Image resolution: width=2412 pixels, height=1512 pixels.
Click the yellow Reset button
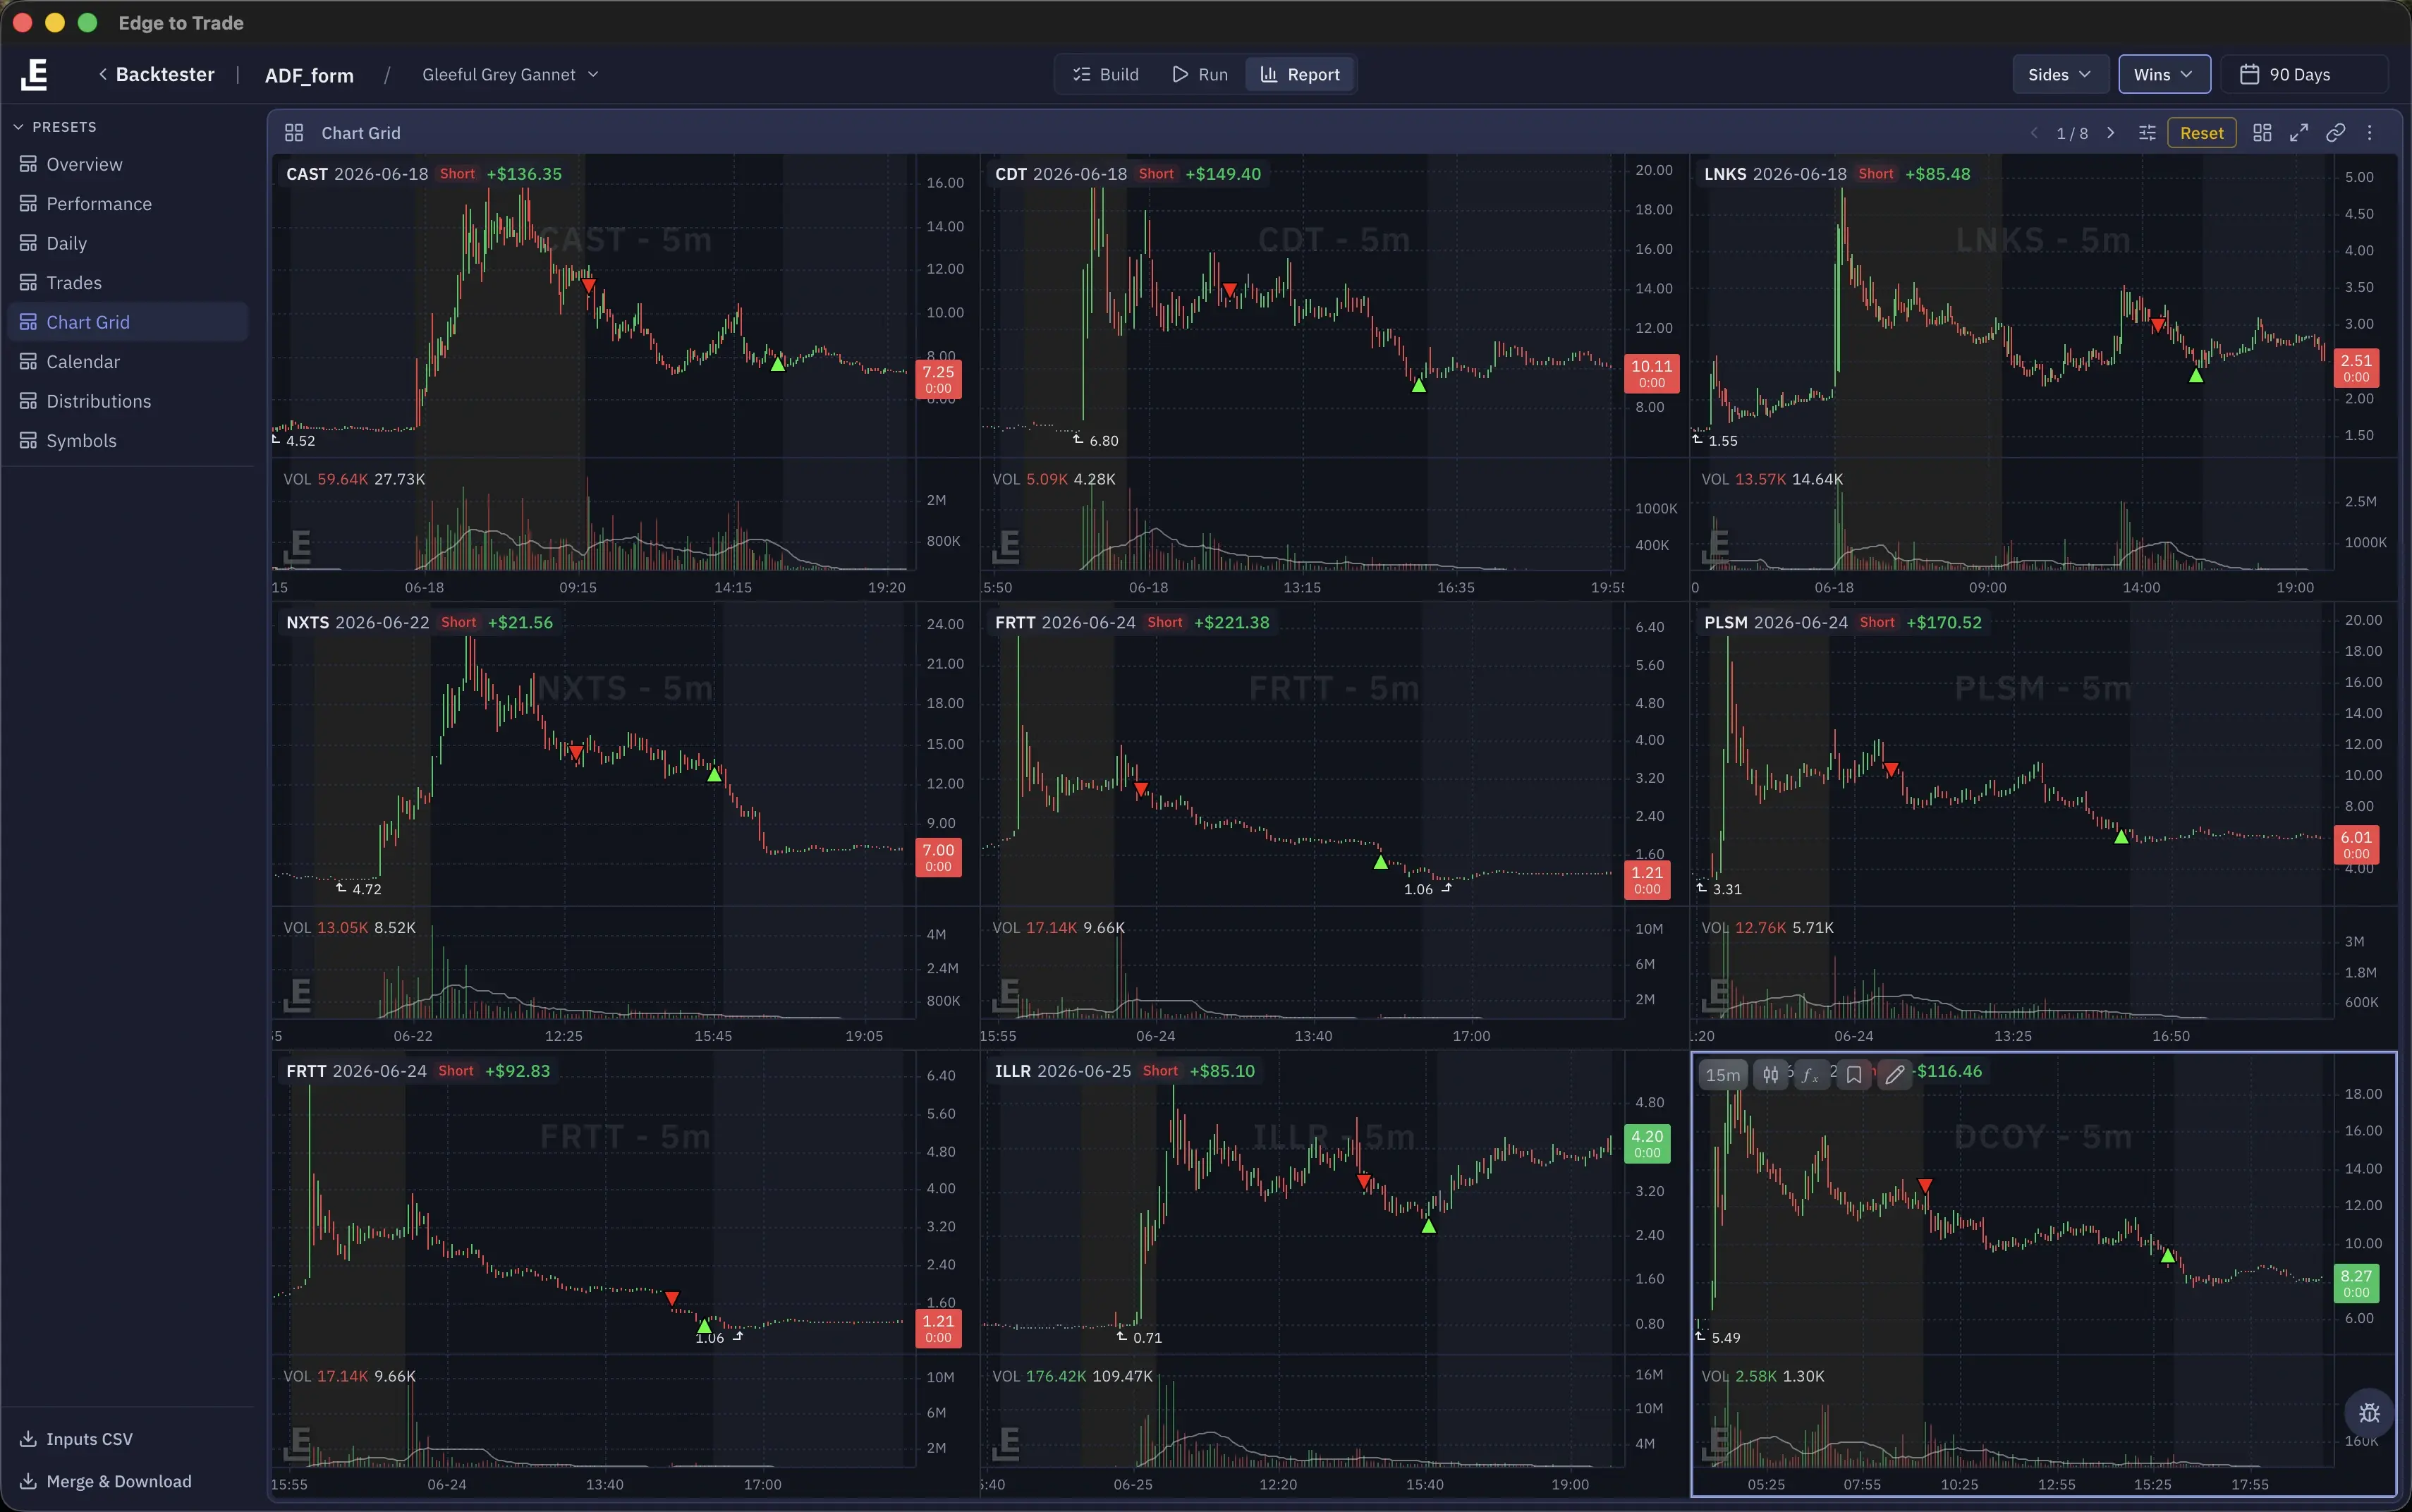point(2201,133)
